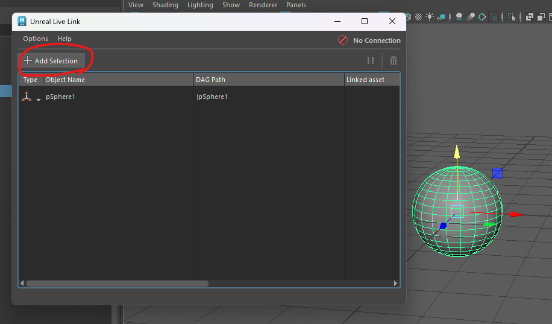Open the viewport Panels menu
Viewport: 552px width, 324px height.
[x=296, y=5]
